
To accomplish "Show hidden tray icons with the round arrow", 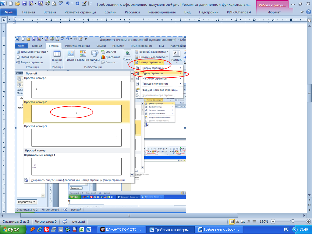I will click(x=295, y=230).
